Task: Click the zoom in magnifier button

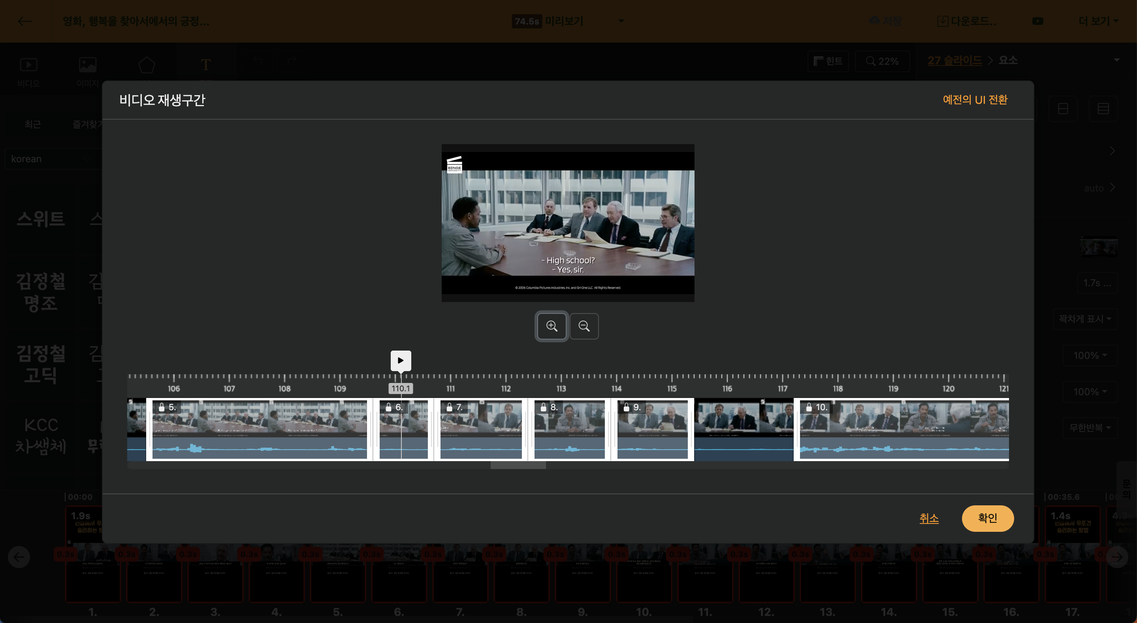Action: click(551, 326)
